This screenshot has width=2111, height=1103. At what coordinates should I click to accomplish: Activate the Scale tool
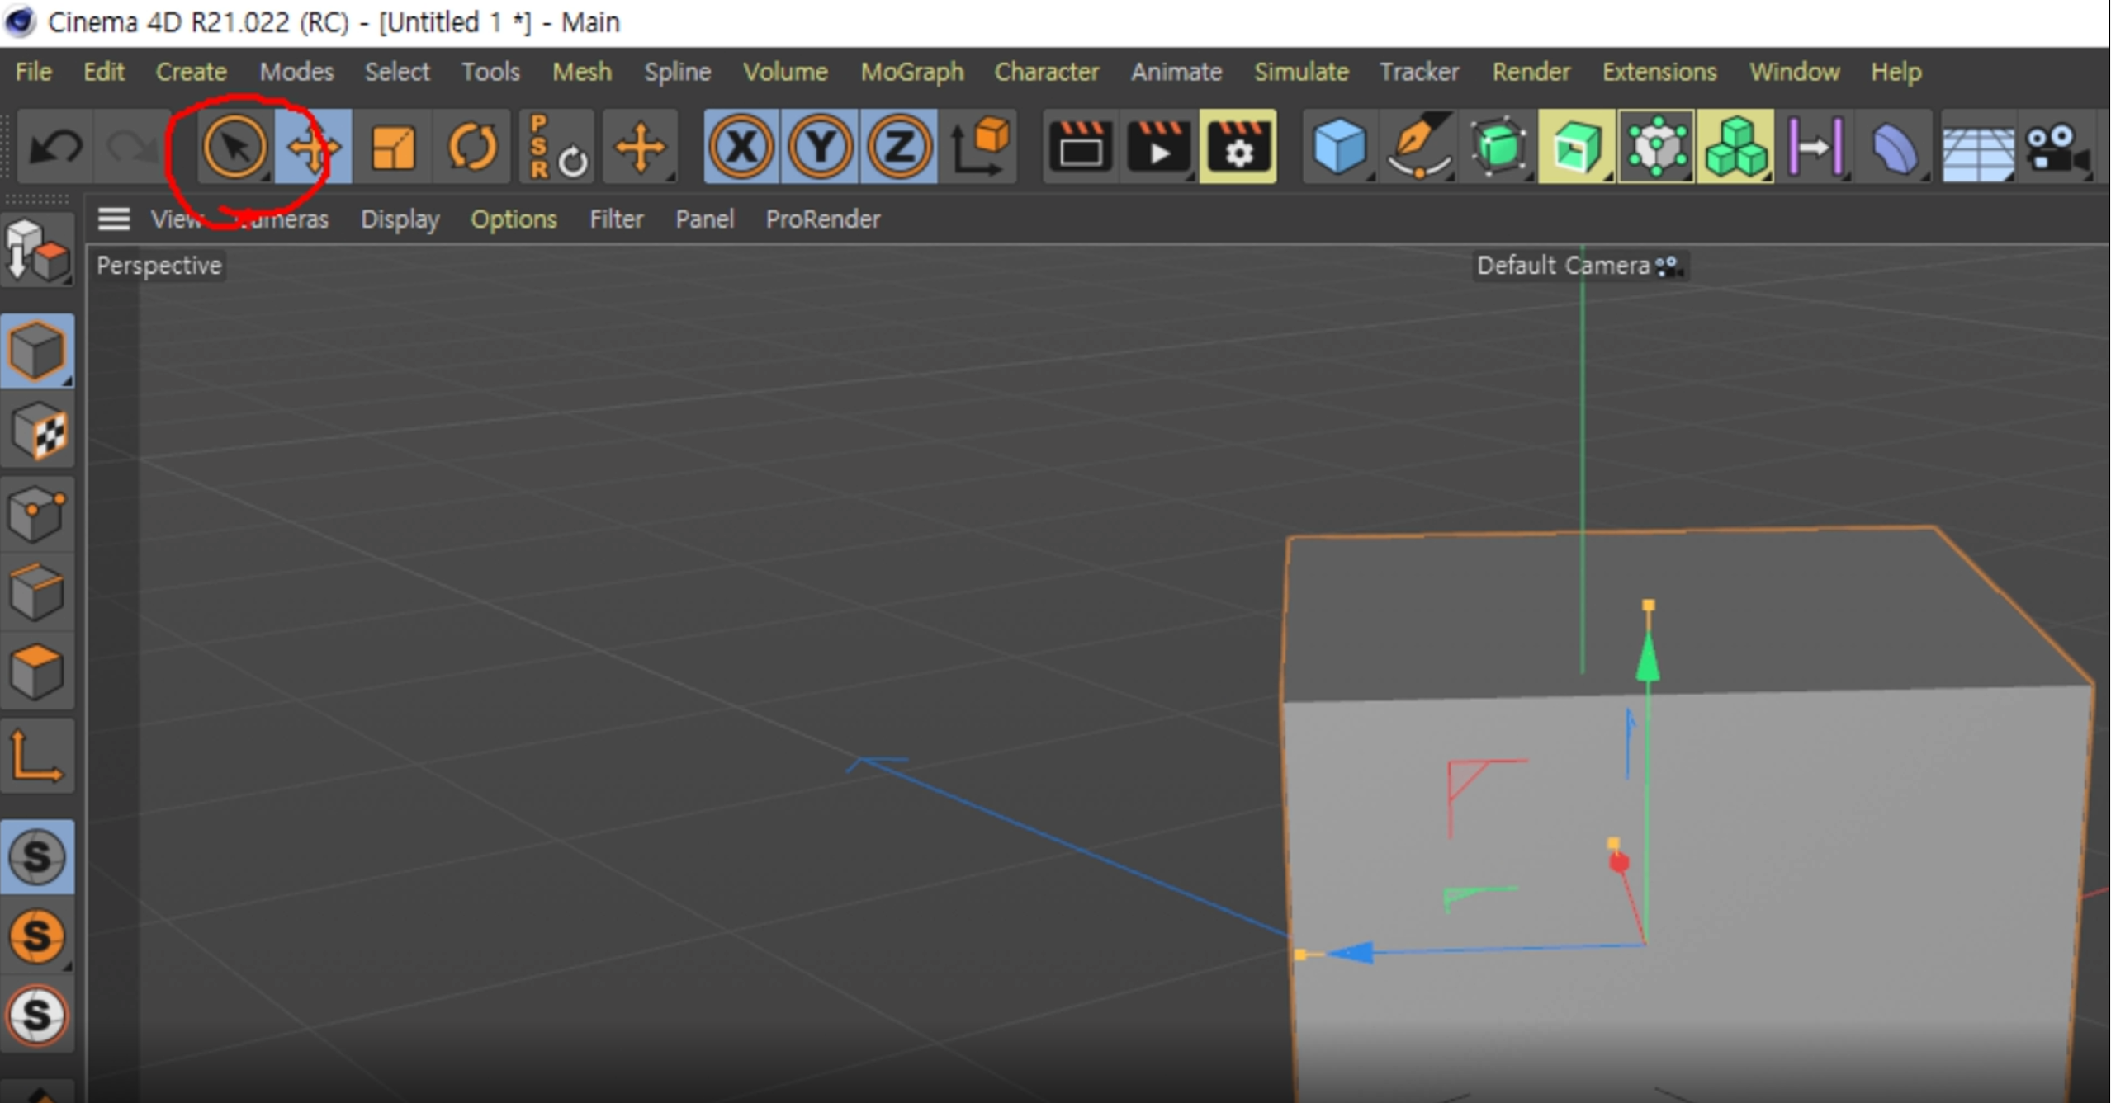coord(393,148)
